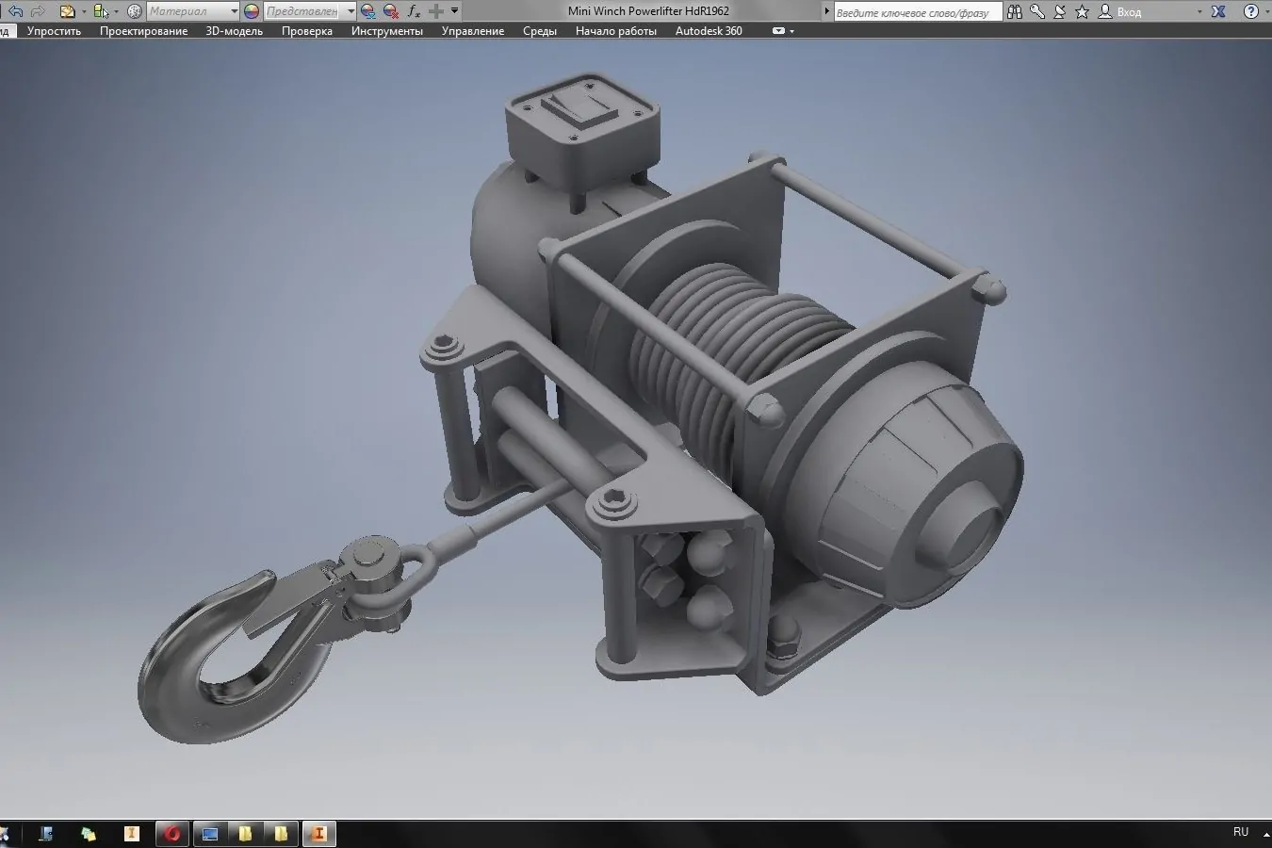This screenshot has height=848, width=1272.
Task: Open the 3D-модель ribbon tab
Action: point(234,31)
